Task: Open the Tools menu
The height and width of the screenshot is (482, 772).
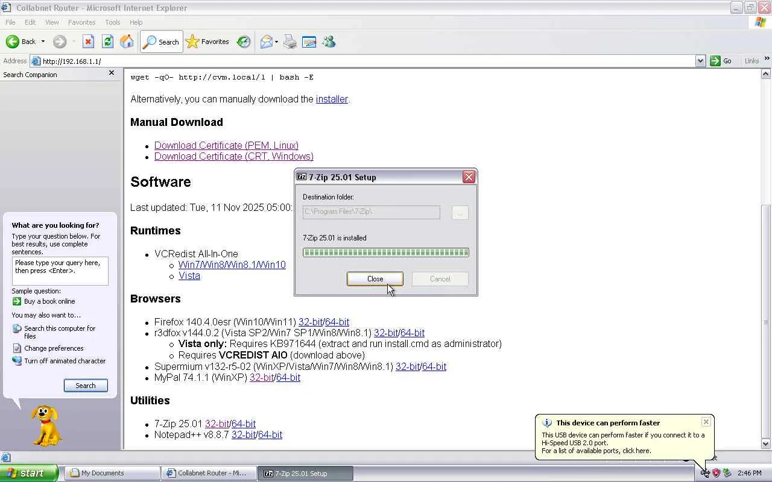Action: tap(113, 22)
